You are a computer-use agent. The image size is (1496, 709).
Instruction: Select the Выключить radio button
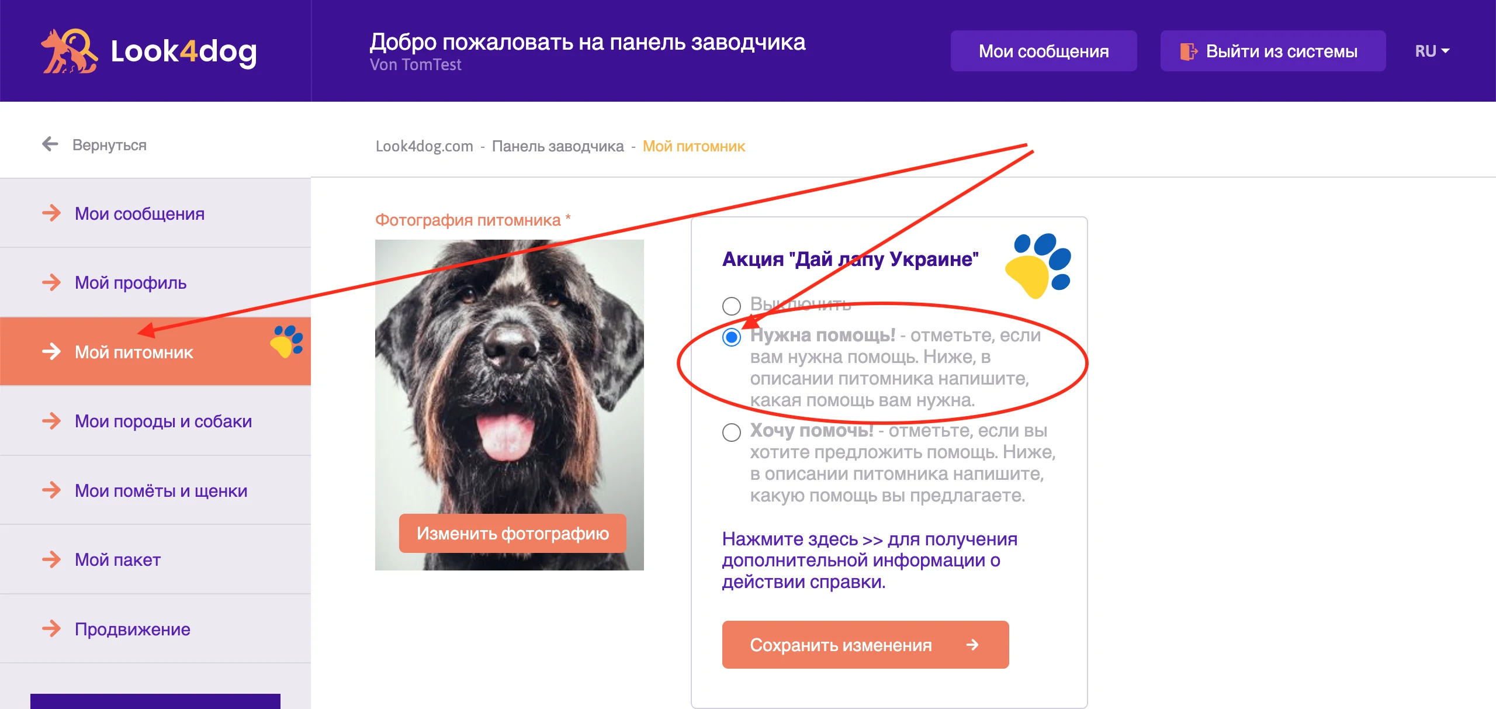tap(731, 305)
